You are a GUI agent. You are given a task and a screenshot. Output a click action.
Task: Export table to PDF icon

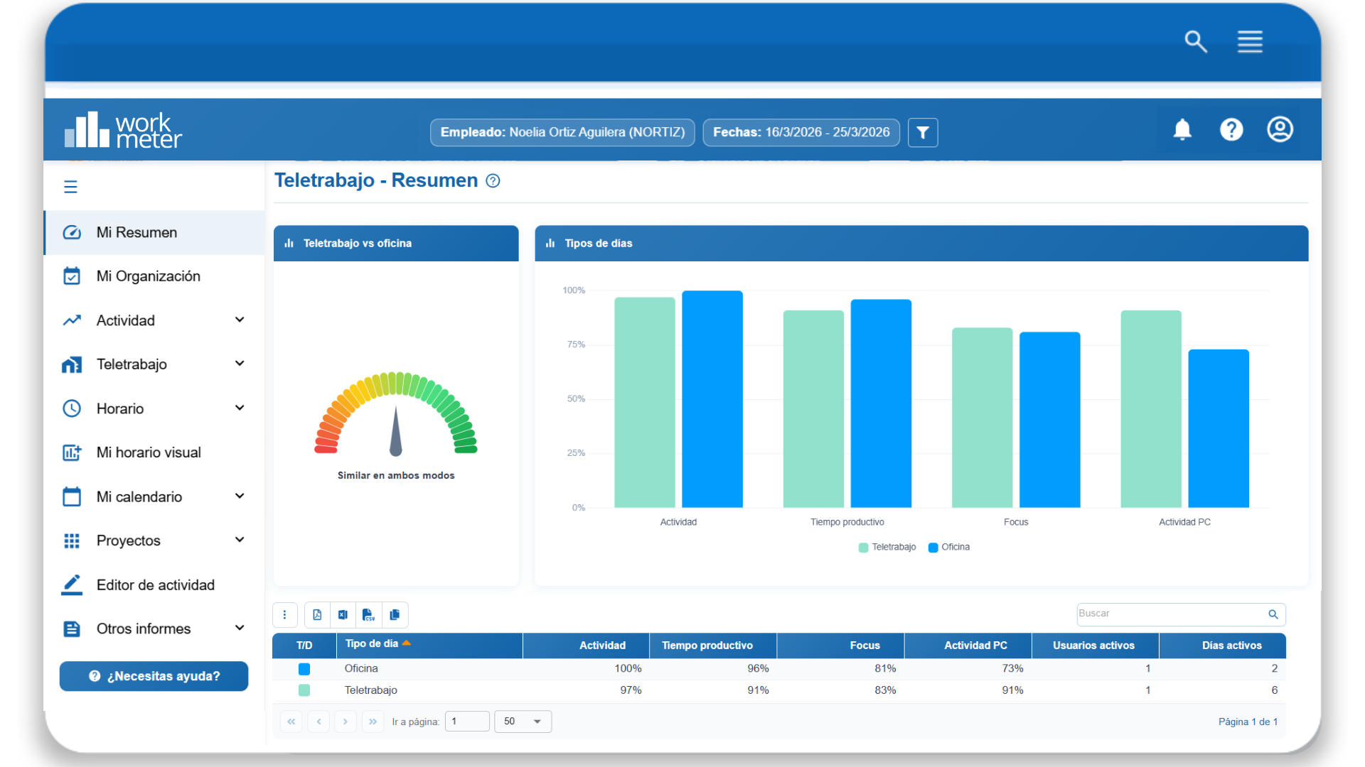point(317,615)
